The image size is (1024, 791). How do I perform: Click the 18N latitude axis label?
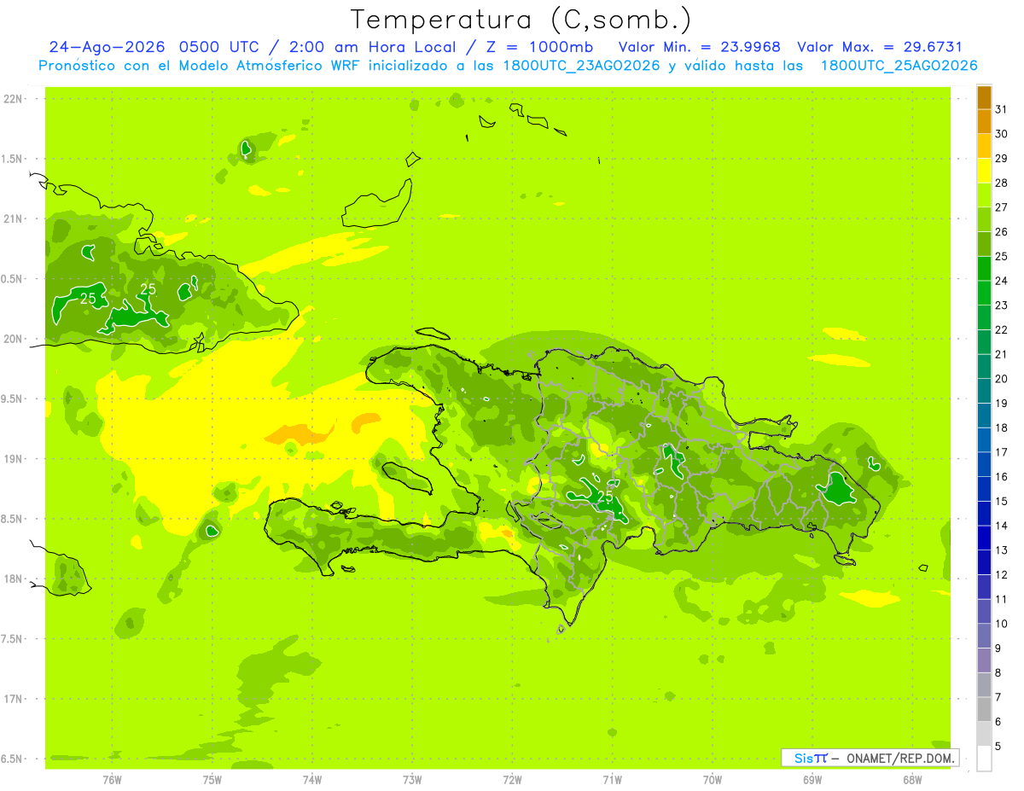point(13,579)
